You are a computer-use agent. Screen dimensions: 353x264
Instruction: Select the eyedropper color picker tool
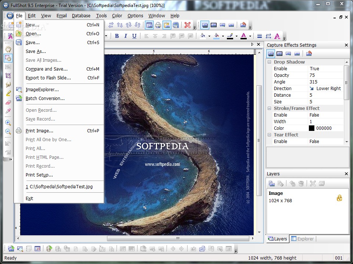click(8, 111)
